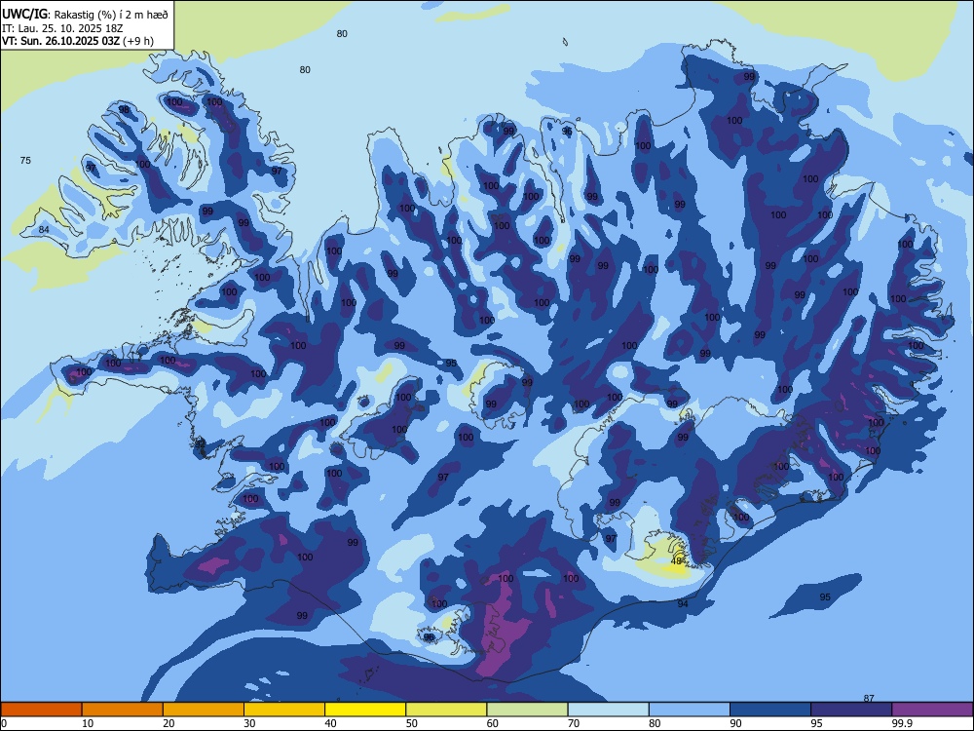The width and height of the screenshot is (974, 731).
Task: Select the 10–20 orange legend swatch
Action: point(123,710)
